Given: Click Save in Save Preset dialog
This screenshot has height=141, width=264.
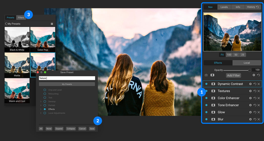Looking at the screenshot, I should tap(92, 129).
